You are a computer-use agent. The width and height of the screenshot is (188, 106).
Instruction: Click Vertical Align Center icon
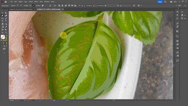pyautogui.click(x=72, y=6)
